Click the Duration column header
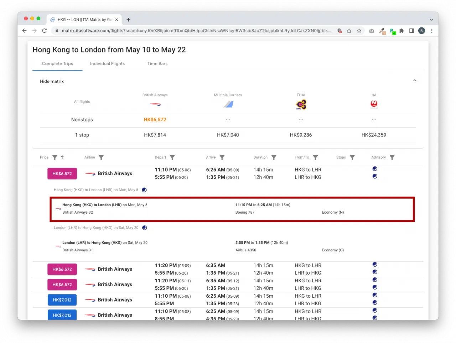 [260, 157]
